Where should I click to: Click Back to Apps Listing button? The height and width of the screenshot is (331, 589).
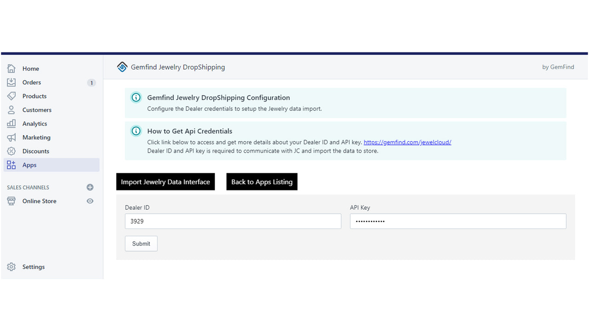coord(262,182)
